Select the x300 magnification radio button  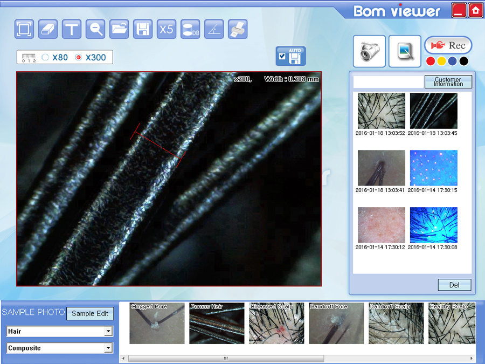point(79,57)
